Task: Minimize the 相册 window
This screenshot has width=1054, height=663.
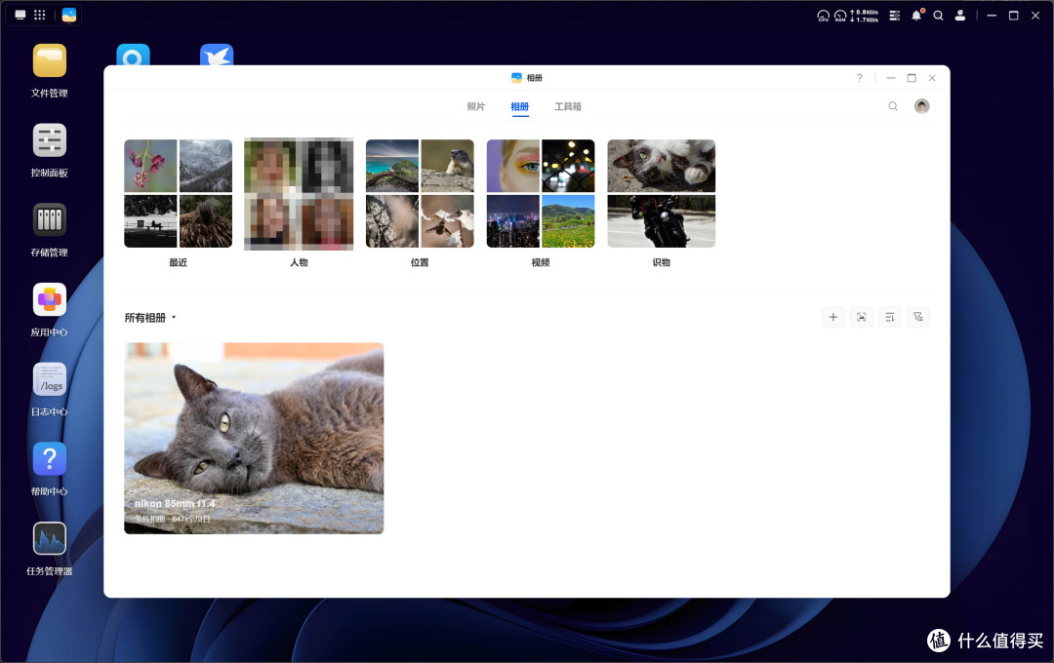Action: pos(891,78)
